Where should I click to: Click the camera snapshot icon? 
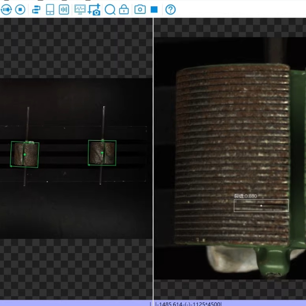[140, 9]
